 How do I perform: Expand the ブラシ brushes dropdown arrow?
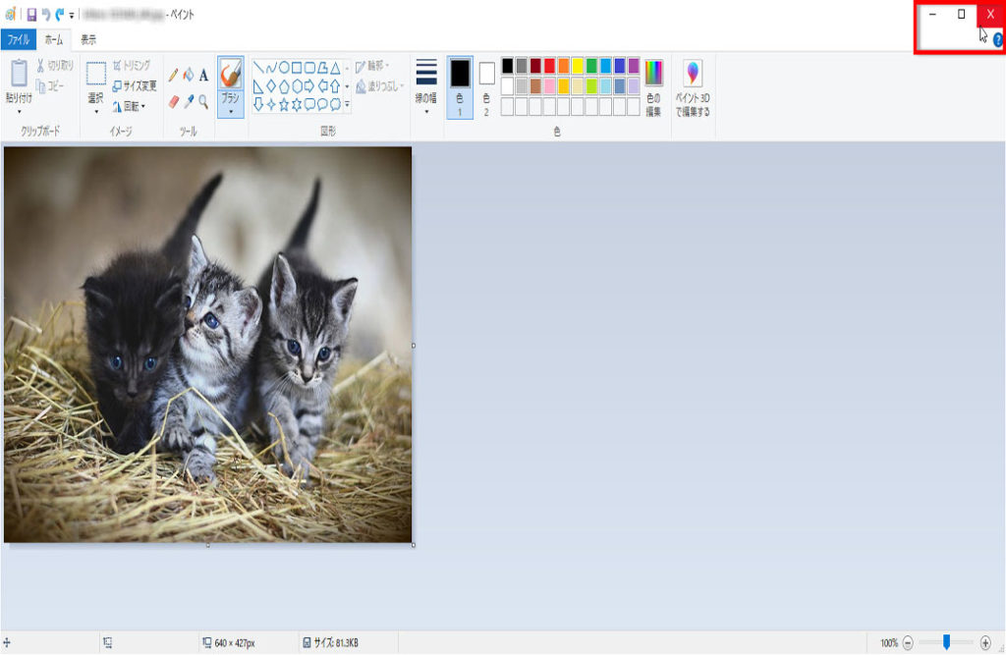[x=231, y=111]
